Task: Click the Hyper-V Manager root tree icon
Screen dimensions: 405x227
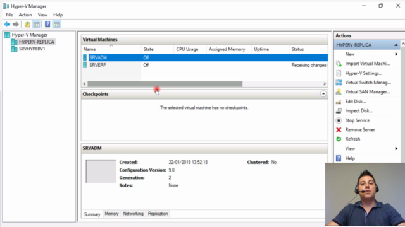Action: 7,35
